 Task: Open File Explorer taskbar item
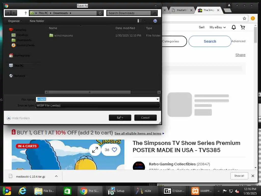coord(44,191)
